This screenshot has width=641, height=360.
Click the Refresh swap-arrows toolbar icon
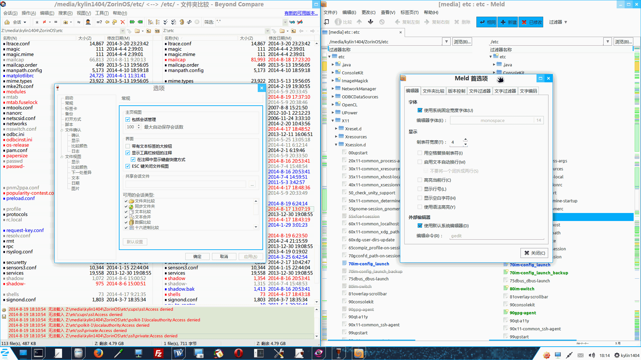pyautogui.click(x=189, y=22)
